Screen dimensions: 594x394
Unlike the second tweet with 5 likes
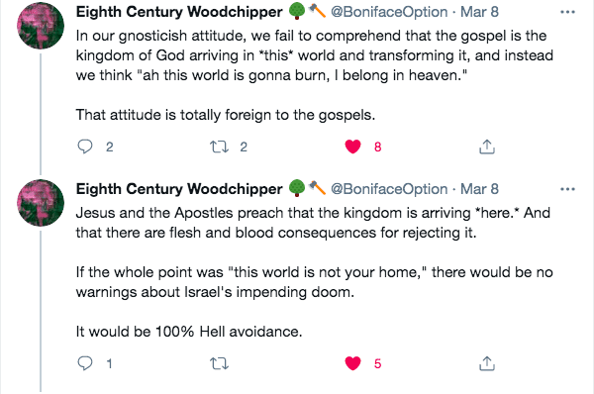(352, 363)
